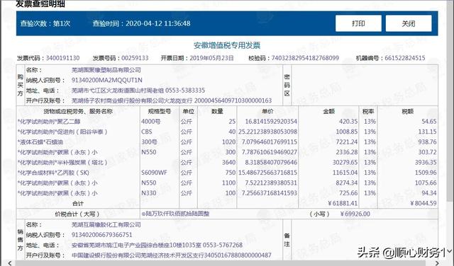Click the amount 7221.24
Image resolution: width=454 pixels, height=266 pixels.
[x=347, y=142]
